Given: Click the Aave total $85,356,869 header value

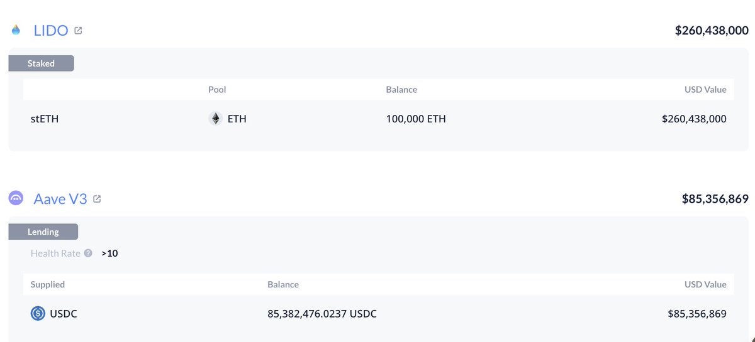Looking at the screenshot, I should tap(715, 199).
